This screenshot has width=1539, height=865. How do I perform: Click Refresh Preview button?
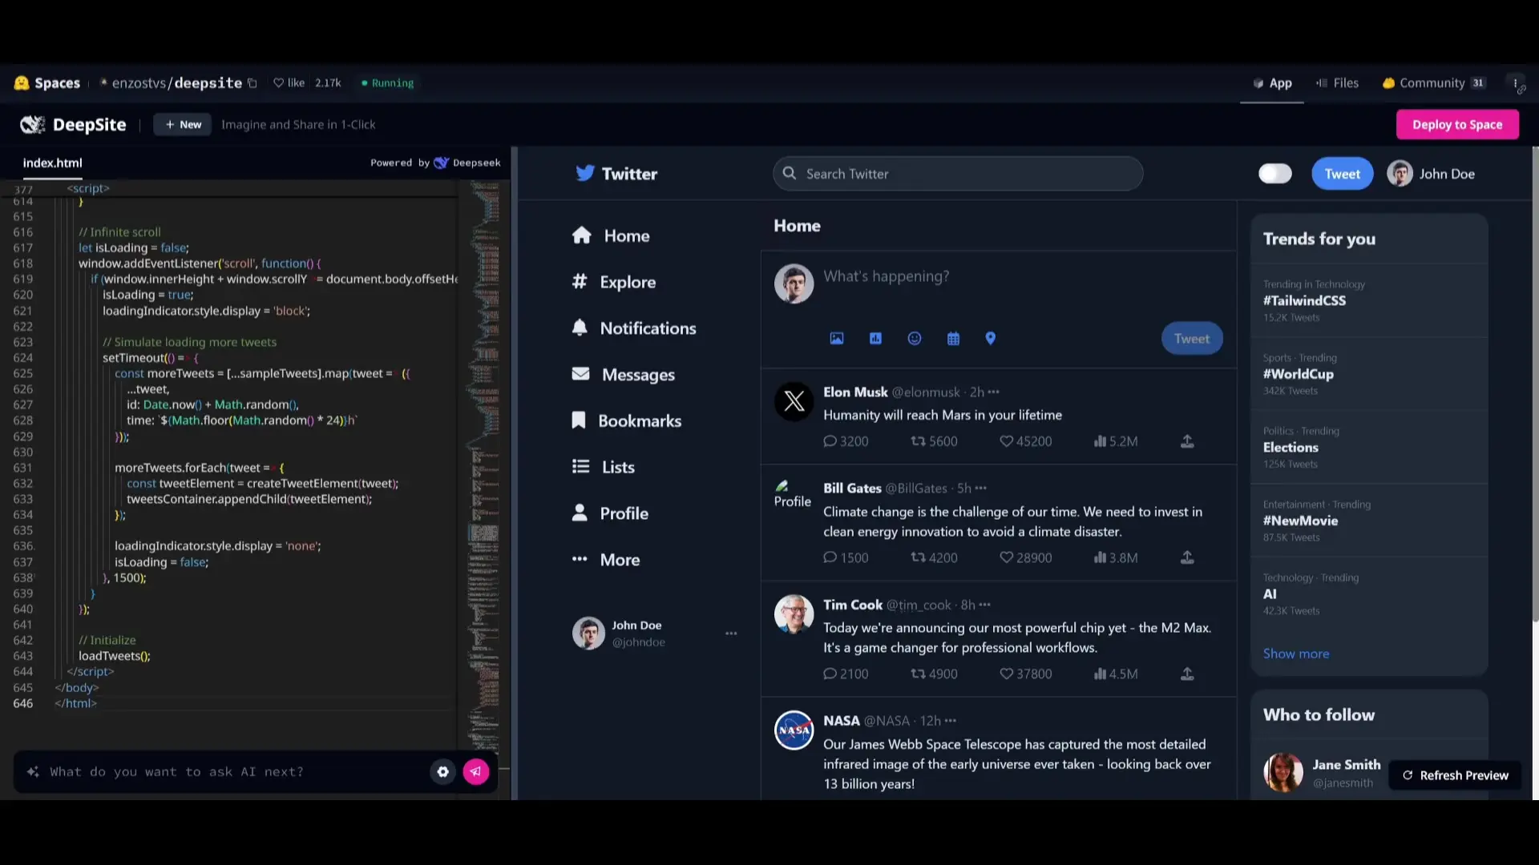[x=1455, y=775]
